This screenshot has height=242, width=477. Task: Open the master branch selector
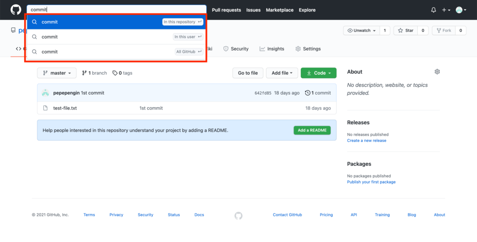click(x=57, y=73)
